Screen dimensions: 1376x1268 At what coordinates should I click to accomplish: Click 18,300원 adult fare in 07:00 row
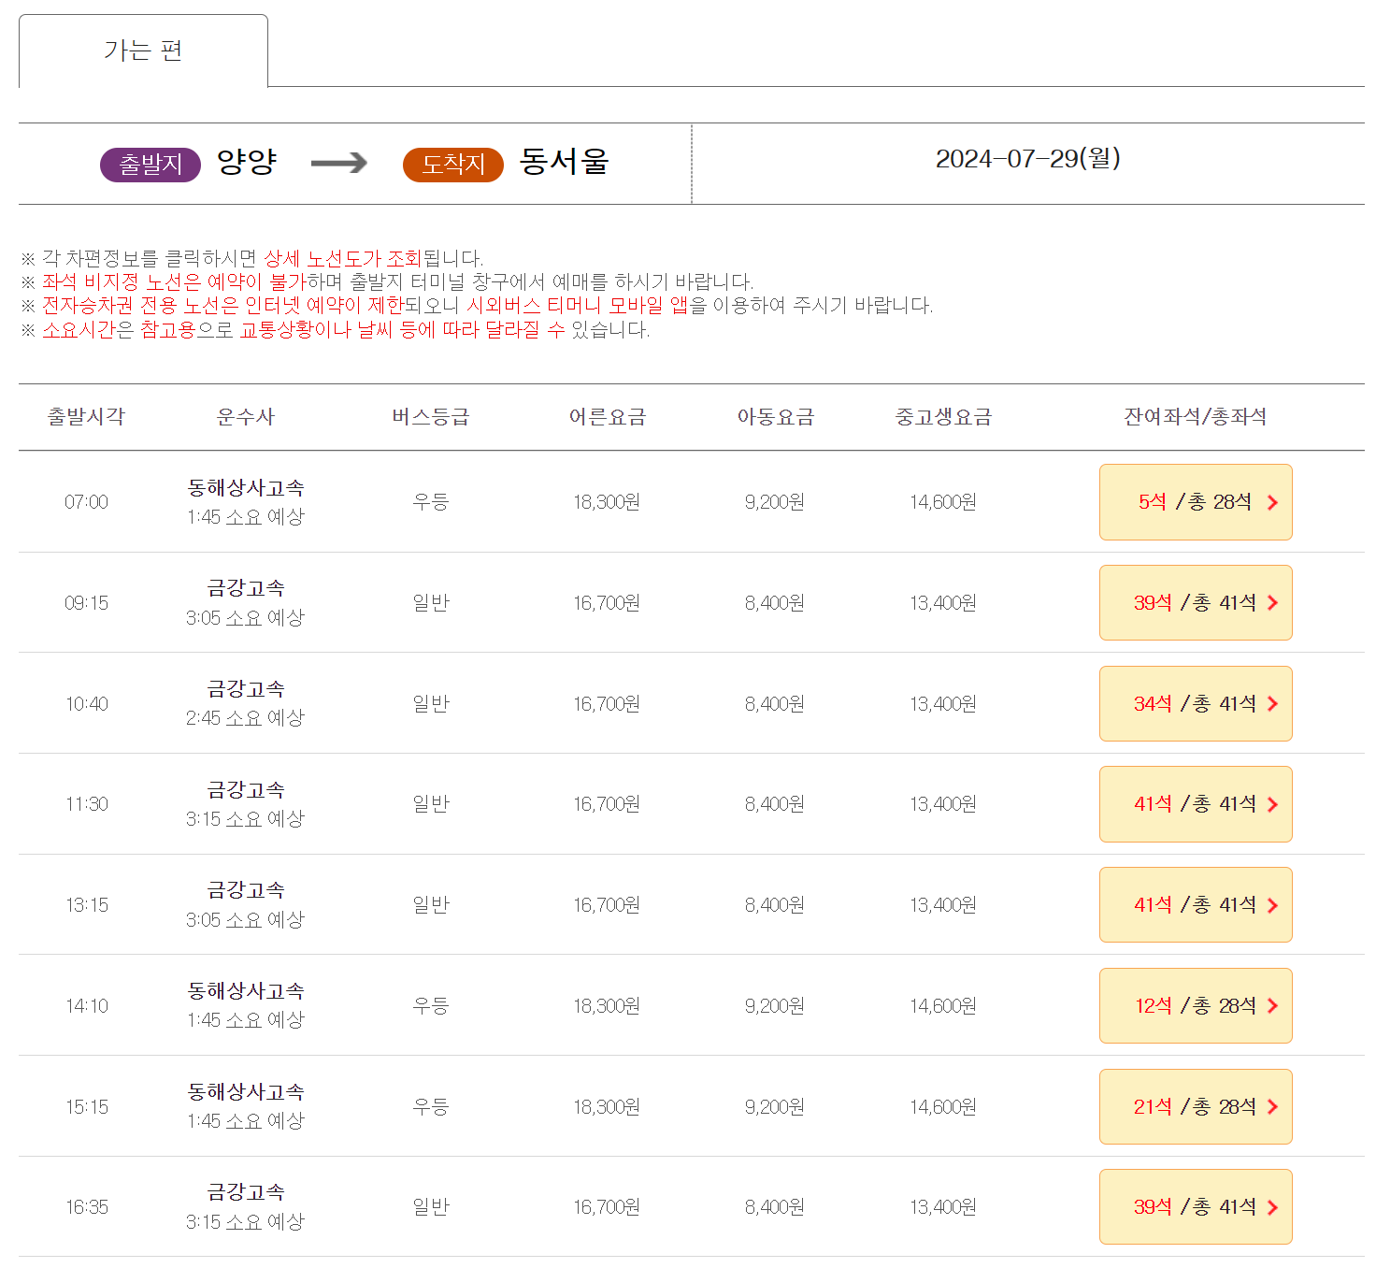607,502
